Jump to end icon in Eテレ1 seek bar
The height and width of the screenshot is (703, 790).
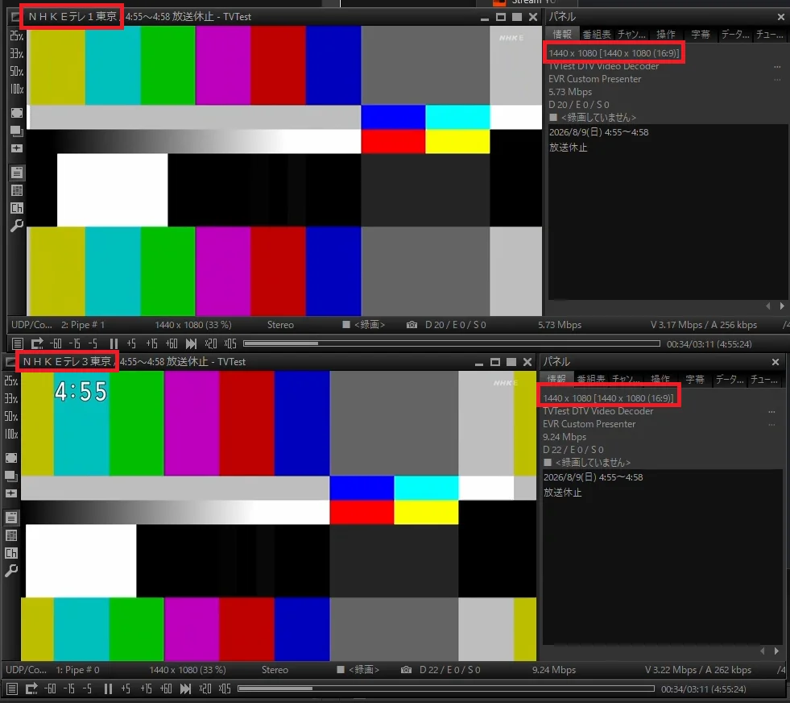(x=191, y=344)
